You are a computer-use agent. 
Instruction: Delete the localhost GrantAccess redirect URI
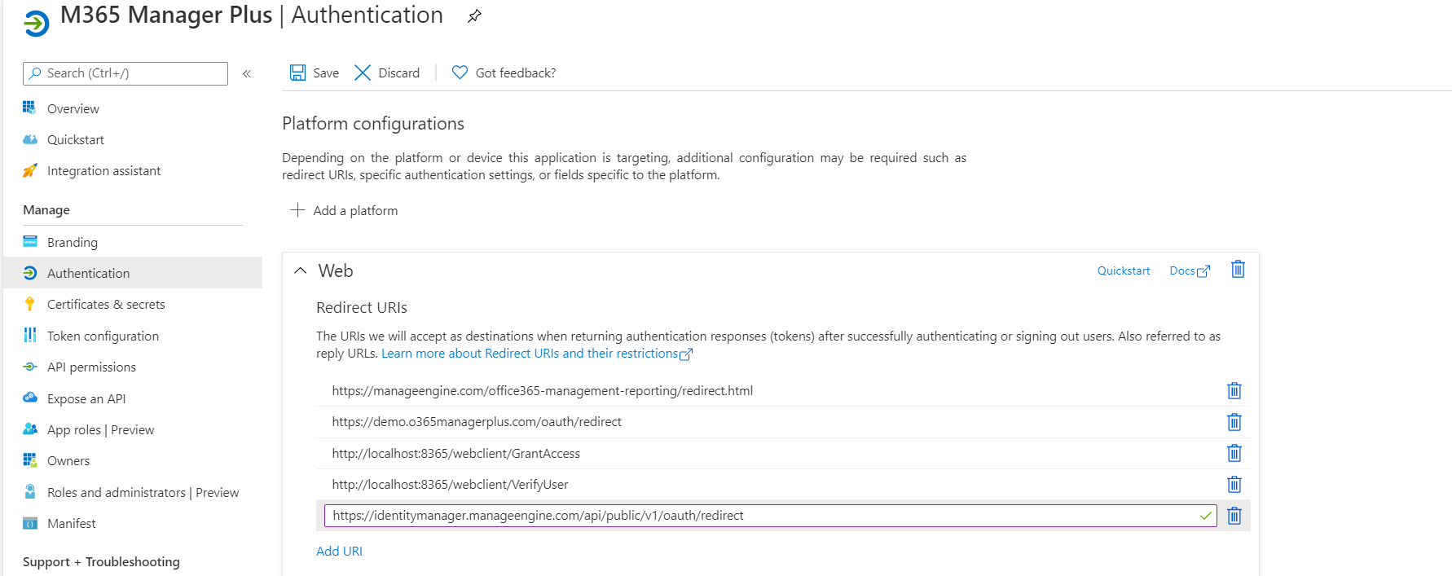tap(1234, 453)
